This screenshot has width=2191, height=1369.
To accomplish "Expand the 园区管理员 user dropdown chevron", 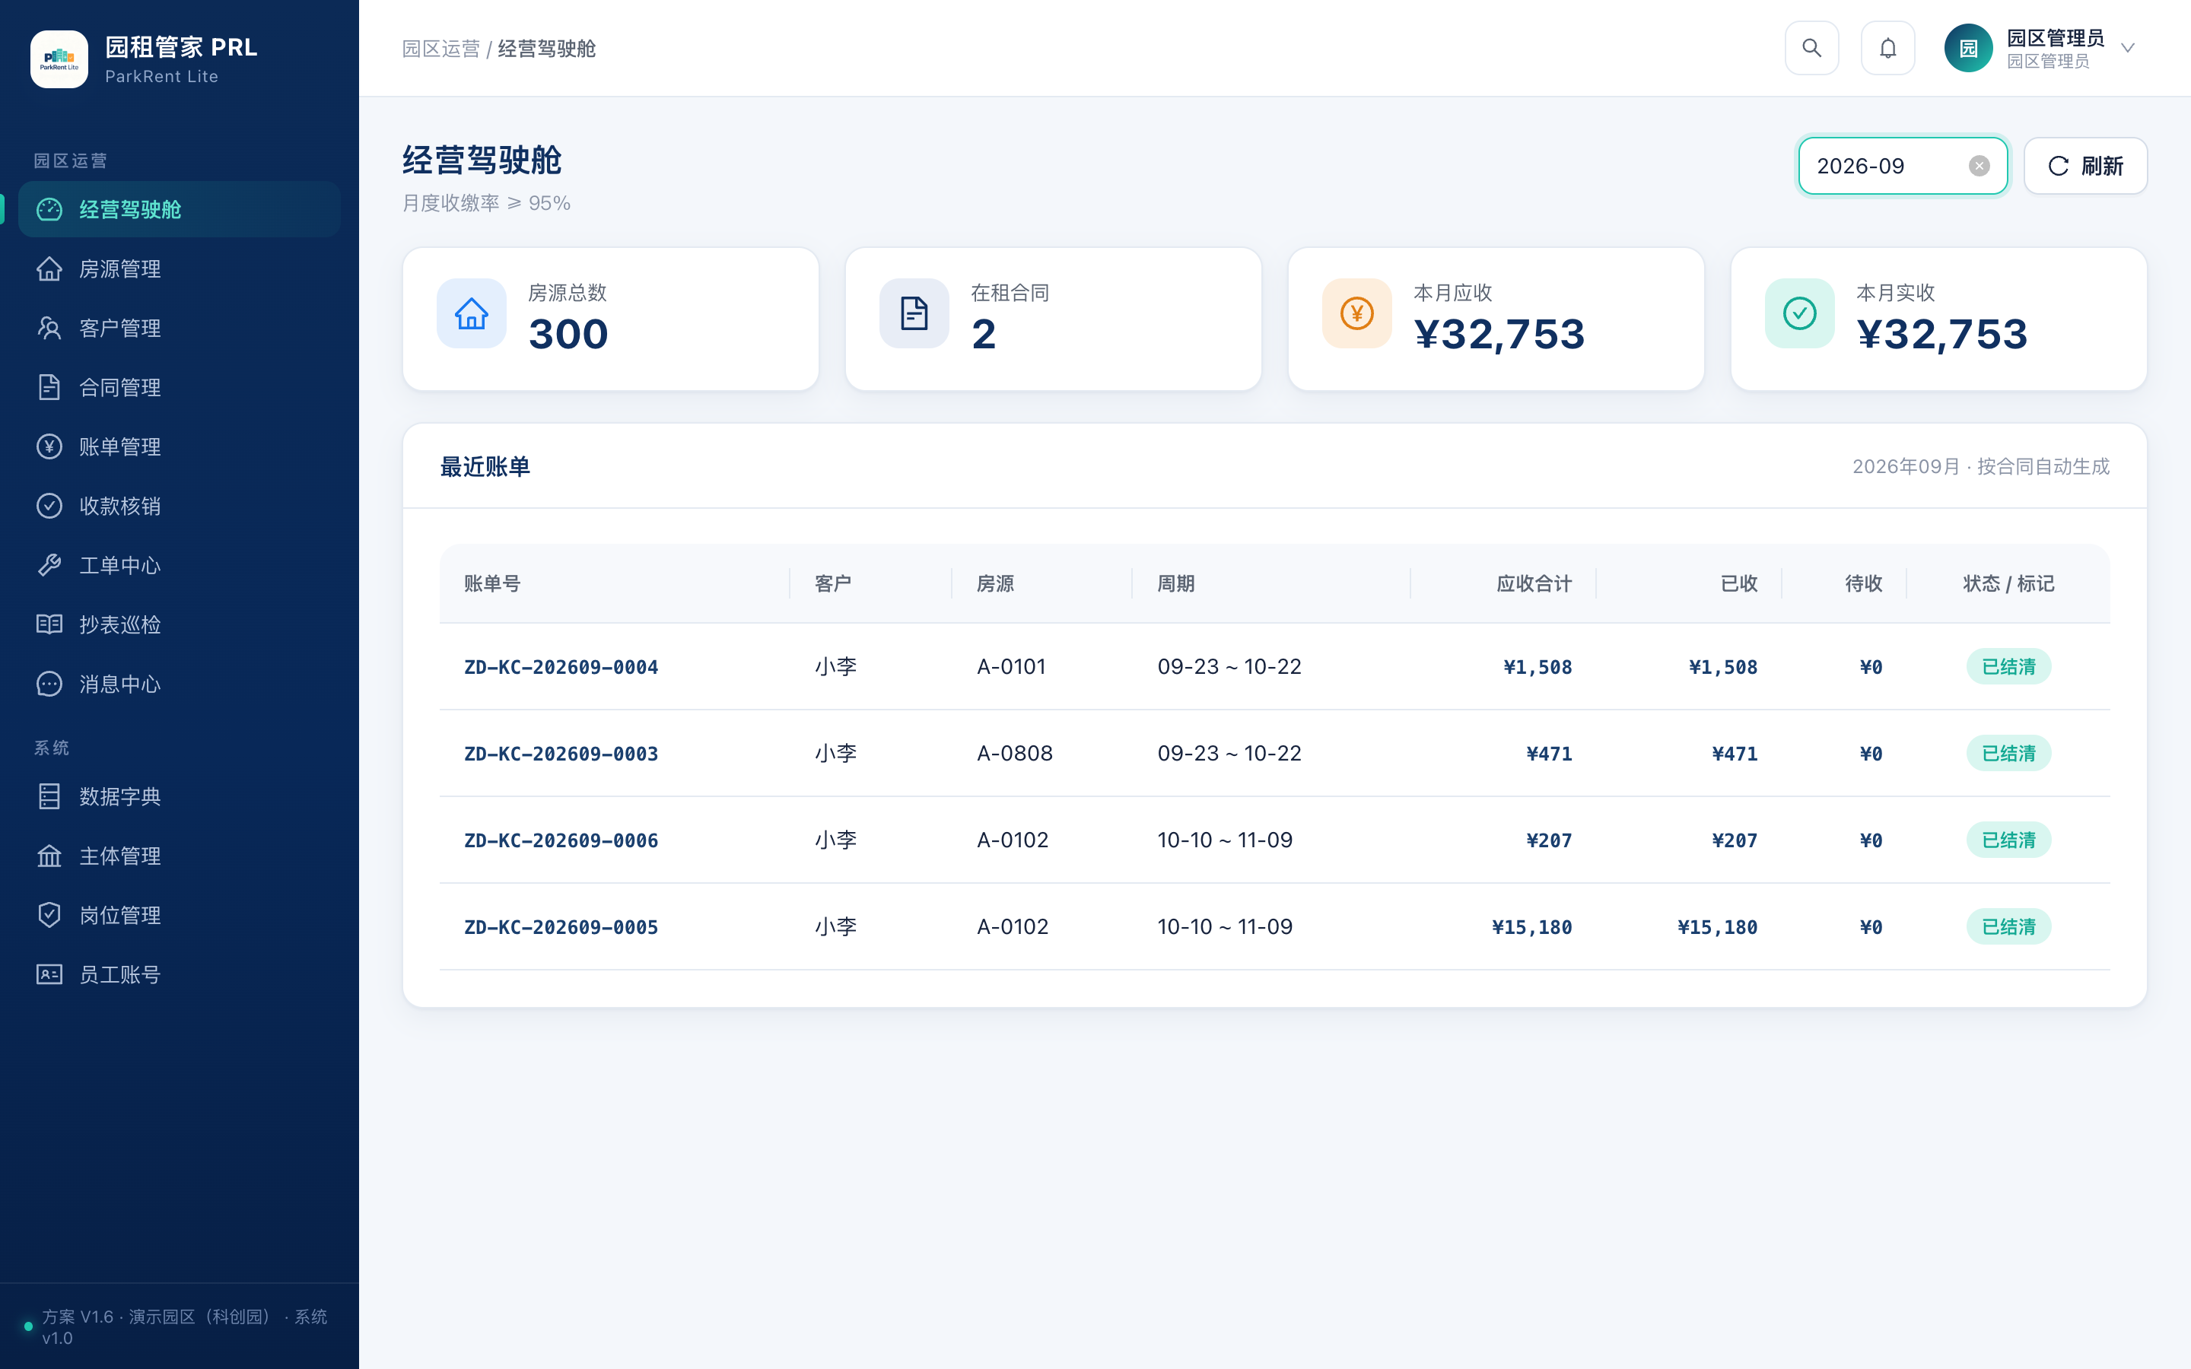I will 2129,48.
